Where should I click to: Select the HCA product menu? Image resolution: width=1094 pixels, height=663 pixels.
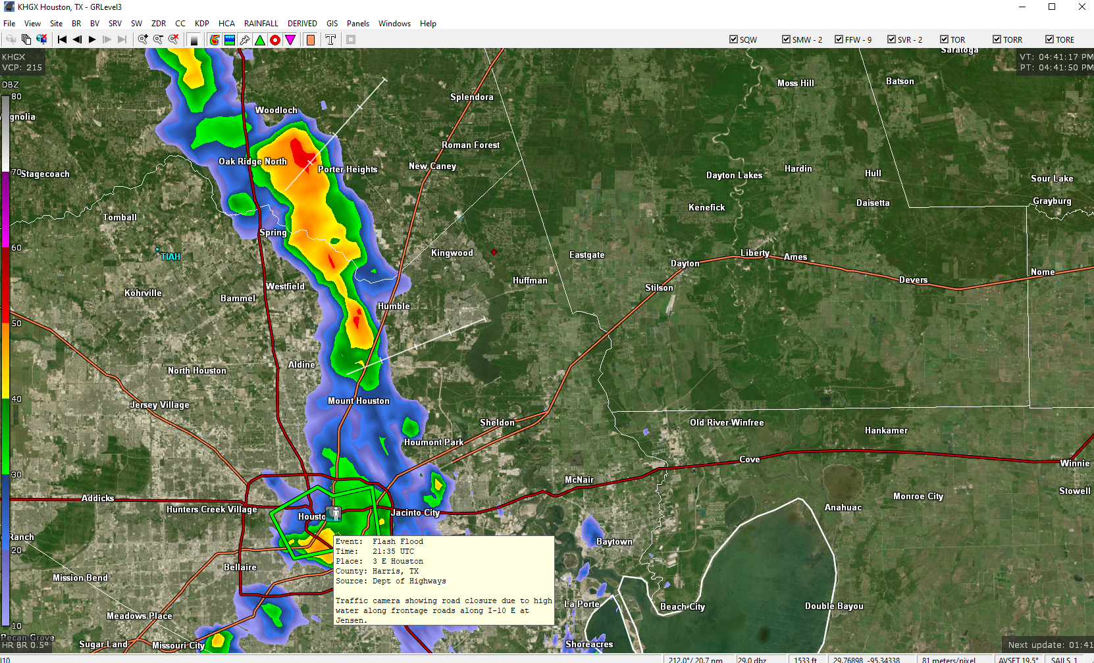tap(226, 24)
